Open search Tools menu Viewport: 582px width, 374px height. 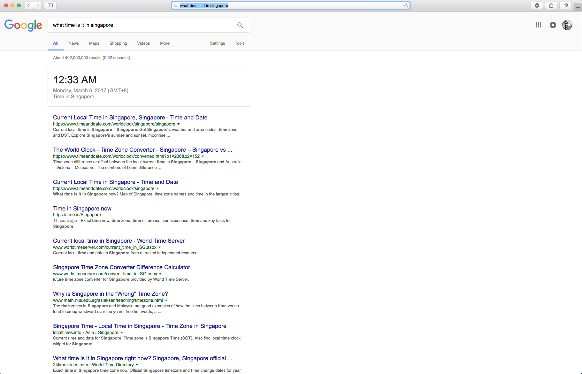[x=240, y=43]
